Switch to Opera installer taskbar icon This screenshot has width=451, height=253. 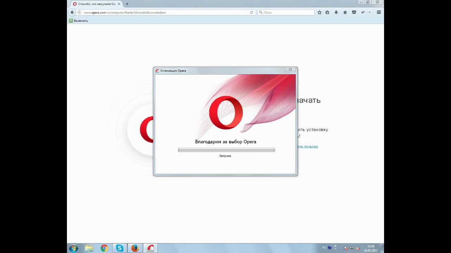150,248
